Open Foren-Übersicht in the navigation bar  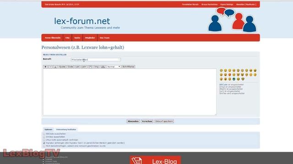tap(53, 38)
